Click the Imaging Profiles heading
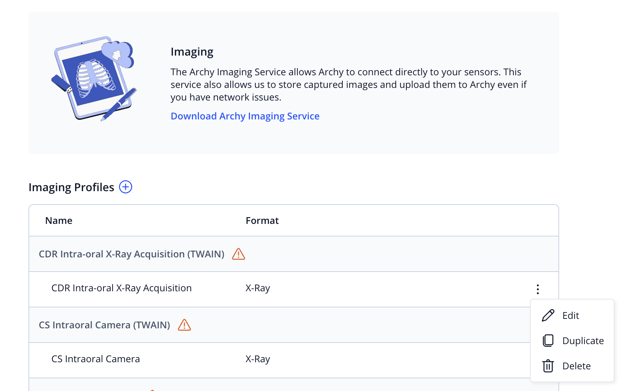 pyautogui.click(x=71, y=187)
